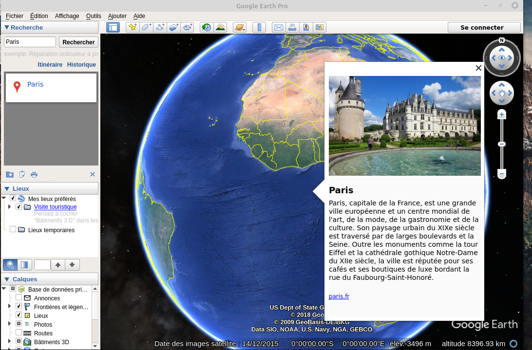Viewport: 532px width, 350px height.
Task: Open historical imagery clock tool
Action: pyautogui.click(x=207, y=28)
